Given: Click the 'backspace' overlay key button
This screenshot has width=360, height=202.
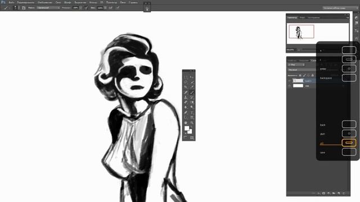Looking at the screenshot, I should point(349,77).
